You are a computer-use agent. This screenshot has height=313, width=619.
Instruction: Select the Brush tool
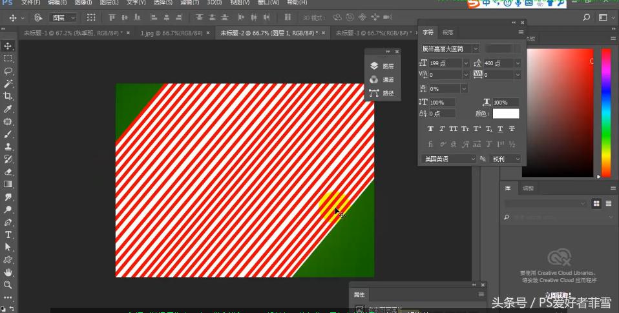coord(8,134)
